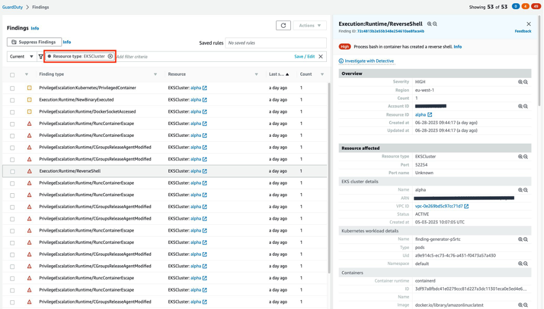
Task: Open VPC ID external link icon
Action: [x=466, y=206]
